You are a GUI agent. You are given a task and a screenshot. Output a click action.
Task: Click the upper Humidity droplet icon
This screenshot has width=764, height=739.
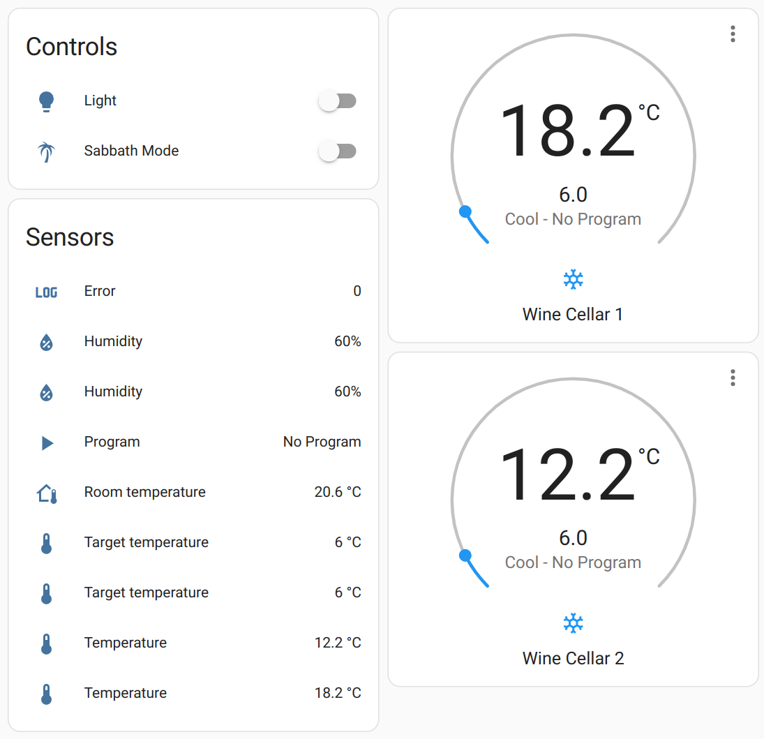pos(46,342)
